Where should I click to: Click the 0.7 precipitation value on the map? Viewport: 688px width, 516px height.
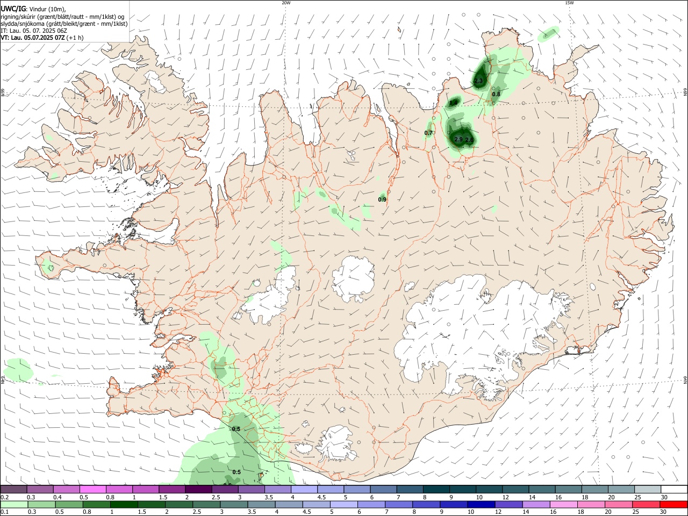click(428, 133)
